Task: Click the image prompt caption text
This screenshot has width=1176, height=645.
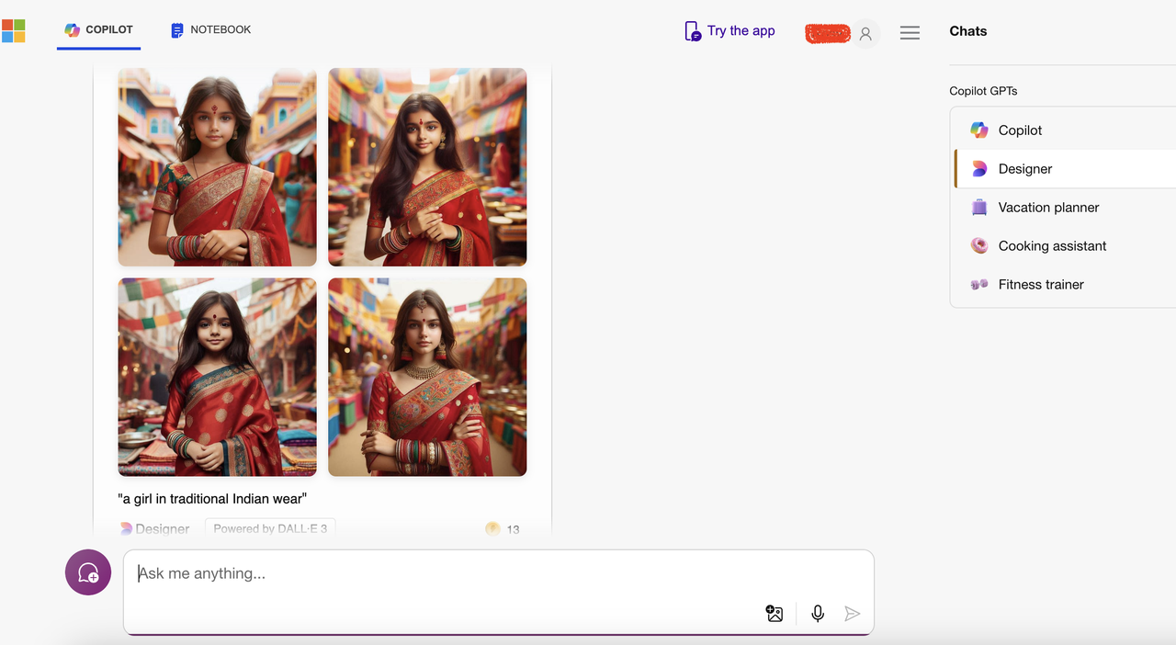Action: pos(212,499)
